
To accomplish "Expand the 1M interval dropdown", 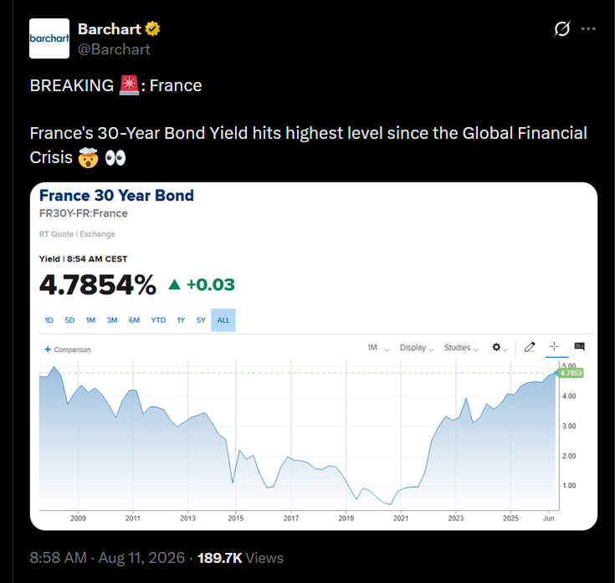I will coord(378,348).
